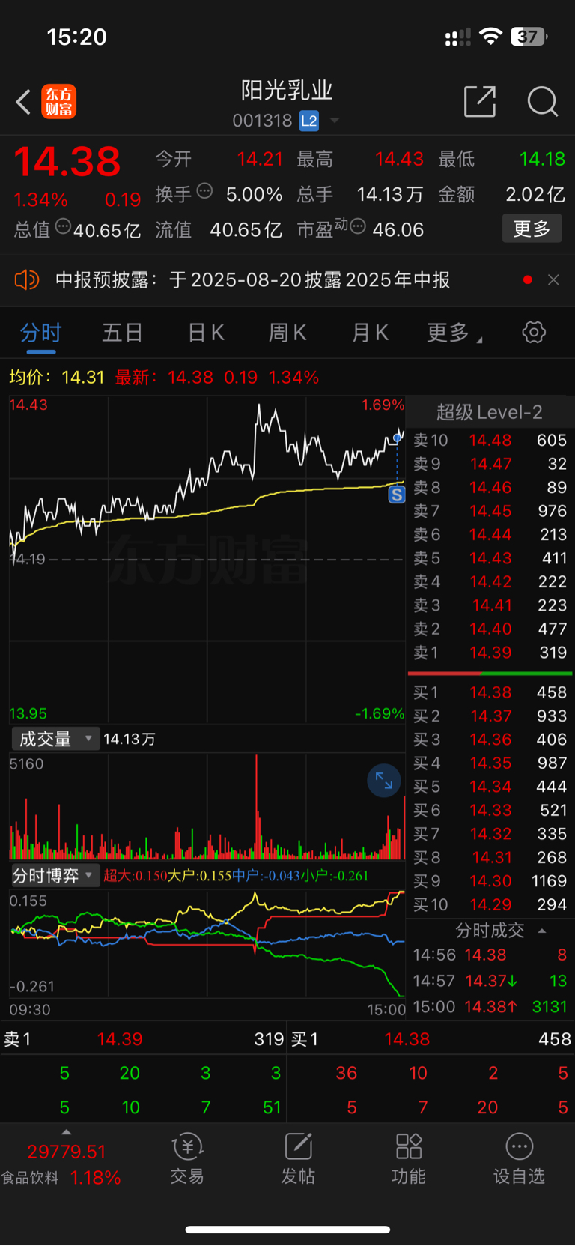
Task: Open the 中报预披露 announcement text
Action: (x=252, y=280)
